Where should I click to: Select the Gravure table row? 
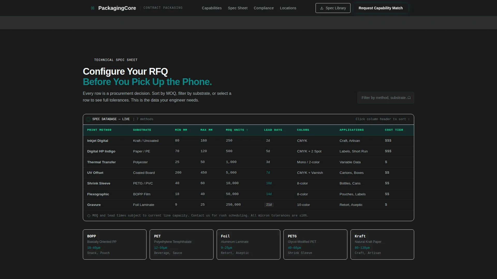248,205
